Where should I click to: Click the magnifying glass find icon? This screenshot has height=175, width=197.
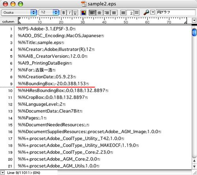[x=146, y=13]
